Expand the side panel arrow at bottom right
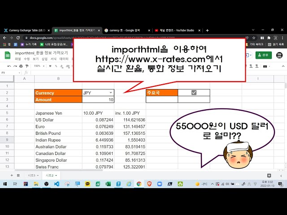 click(x=281, y=176)
